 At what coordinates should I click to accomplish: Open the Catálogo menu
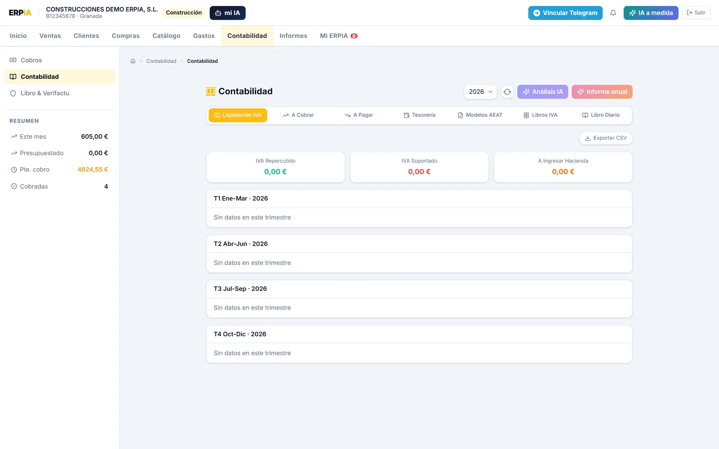166,36
